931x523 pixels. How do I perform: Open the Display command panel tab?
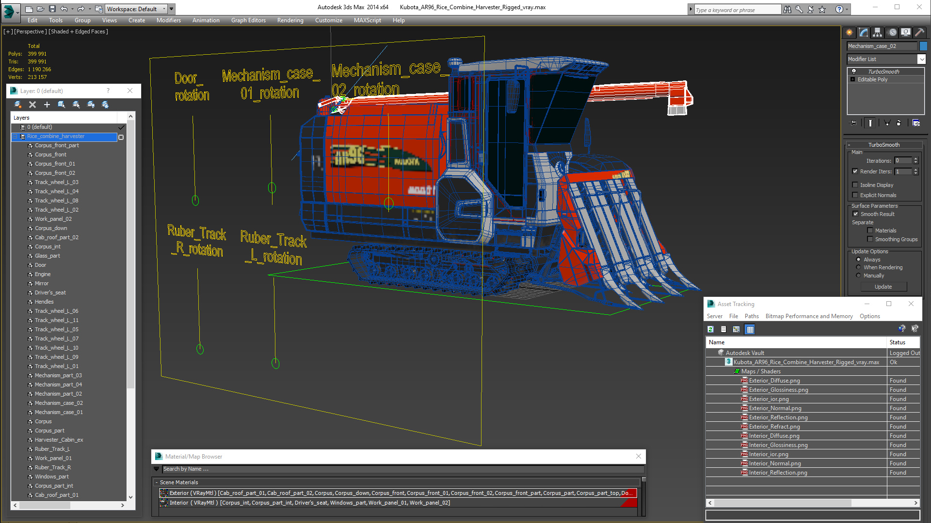(906, 32)
